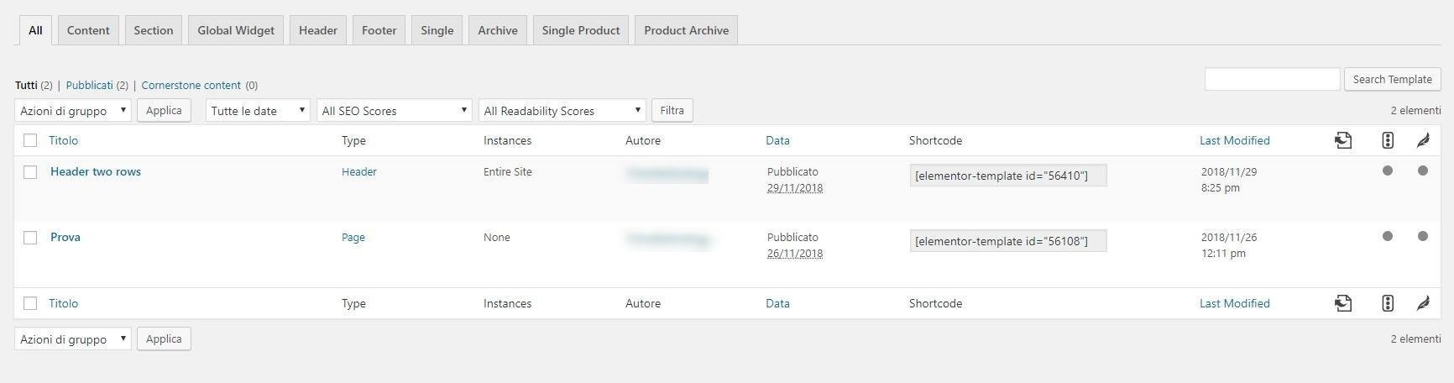Viewport: 1454px width, 383px height.
Task: Expand the All SEO Scores dropdown
Action: tap(394, 110)
